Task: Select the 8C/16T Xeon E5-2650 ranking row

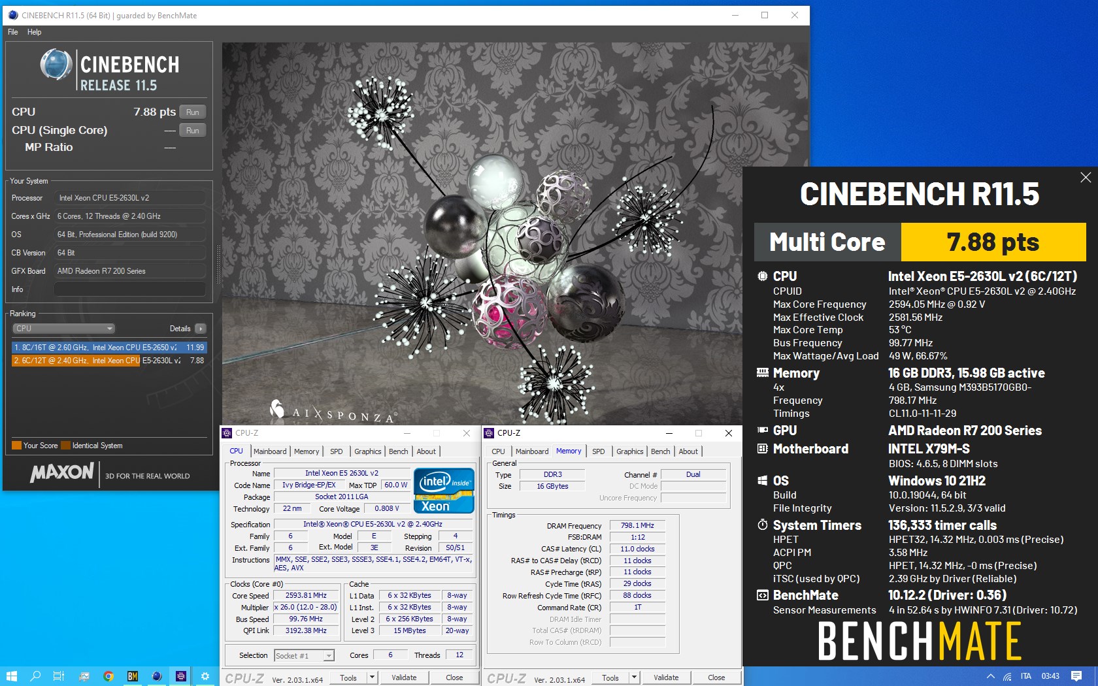Action: [109, 348]
